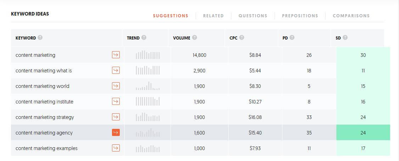Click help icon next to TREND header
This screenshot has width=399, height=161.
[x=144, y=37]
